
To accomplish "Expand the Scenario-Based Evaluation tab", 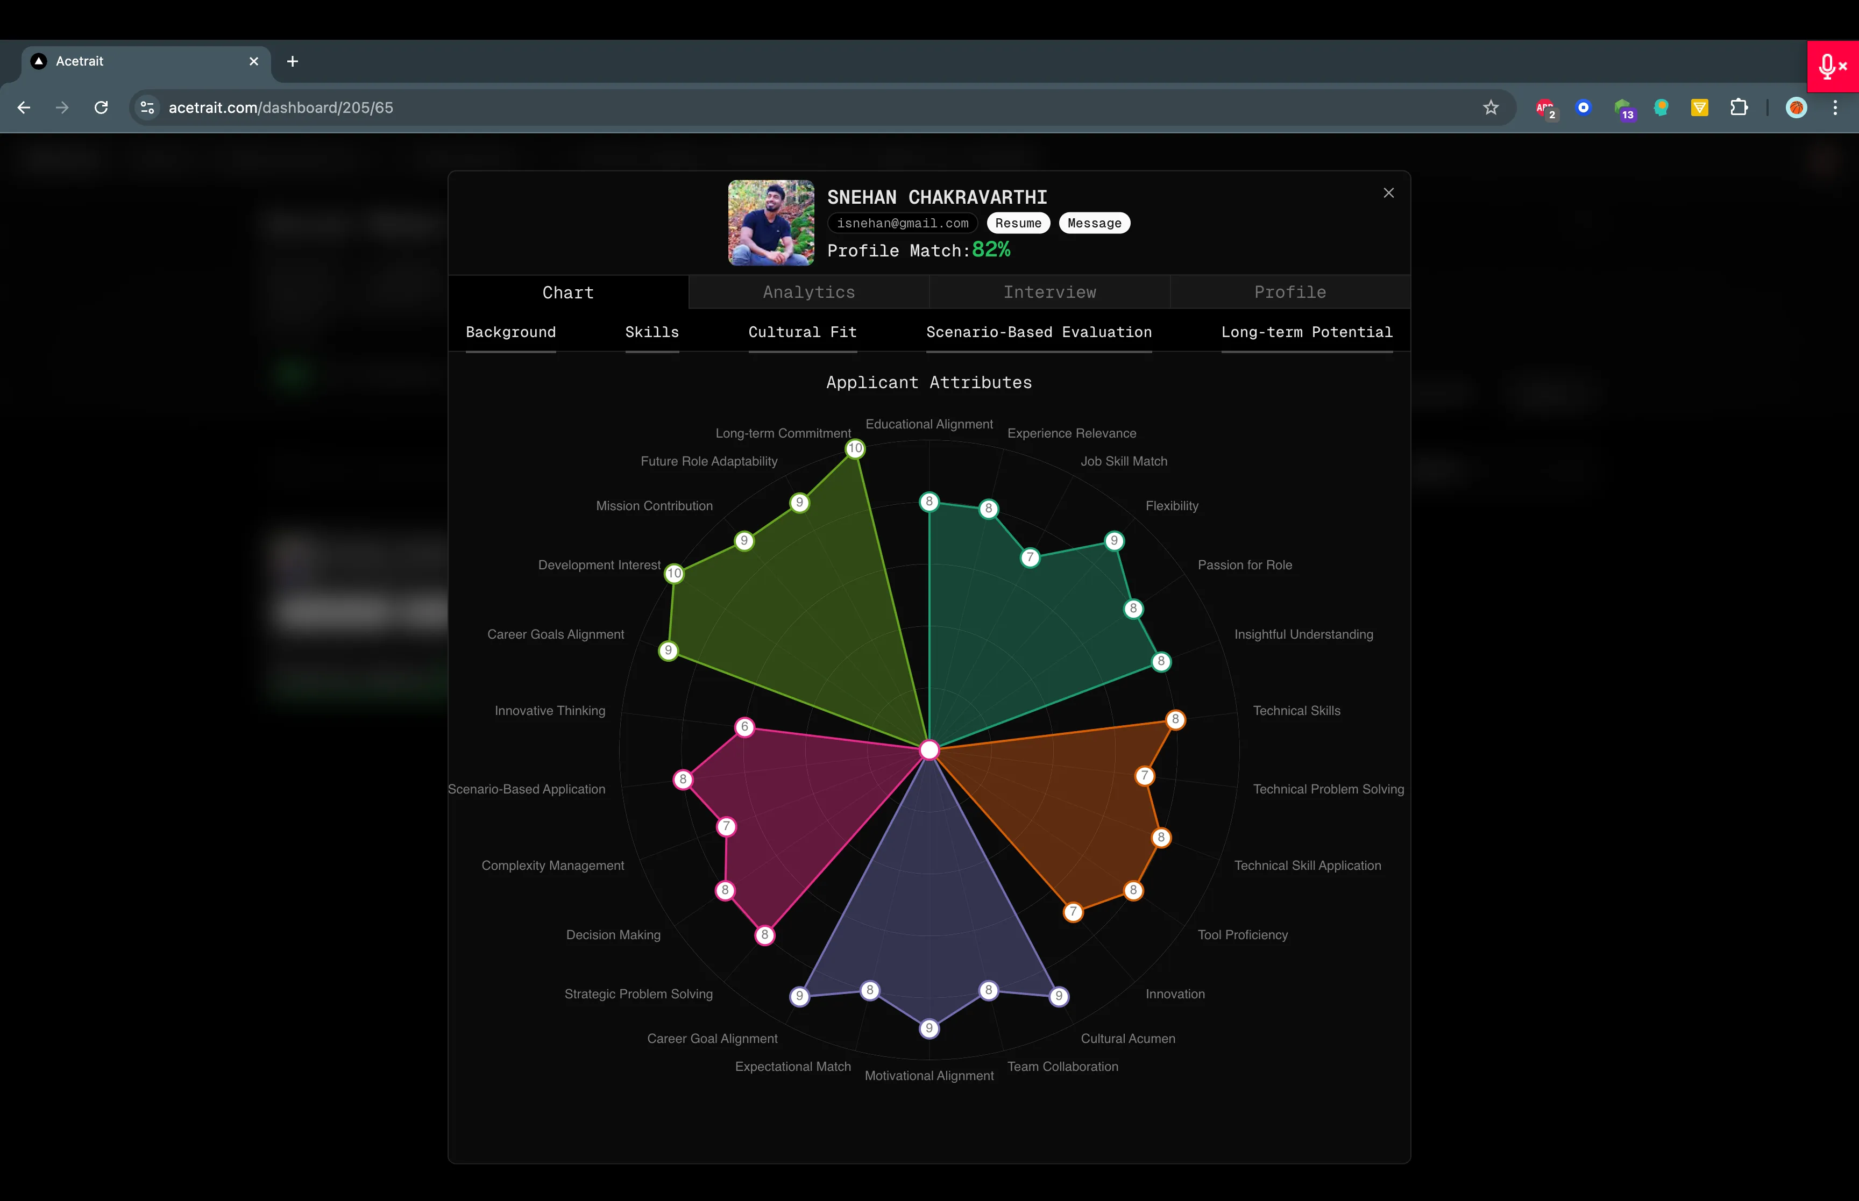I will click(x=1039, y=331).
